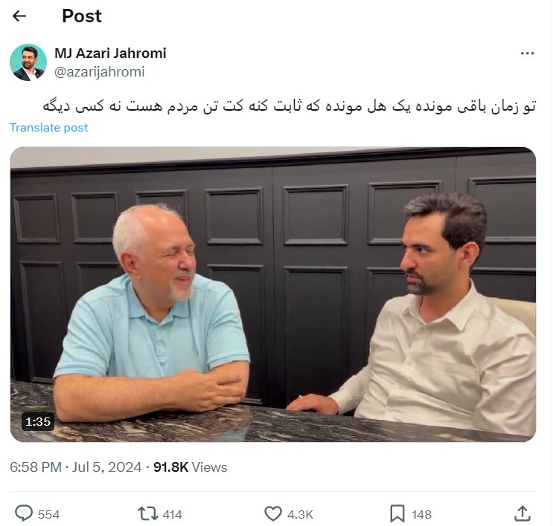This screenshot has height=526, width=553.
Task: Show the 554 replies count
Action: coord(48,514)
